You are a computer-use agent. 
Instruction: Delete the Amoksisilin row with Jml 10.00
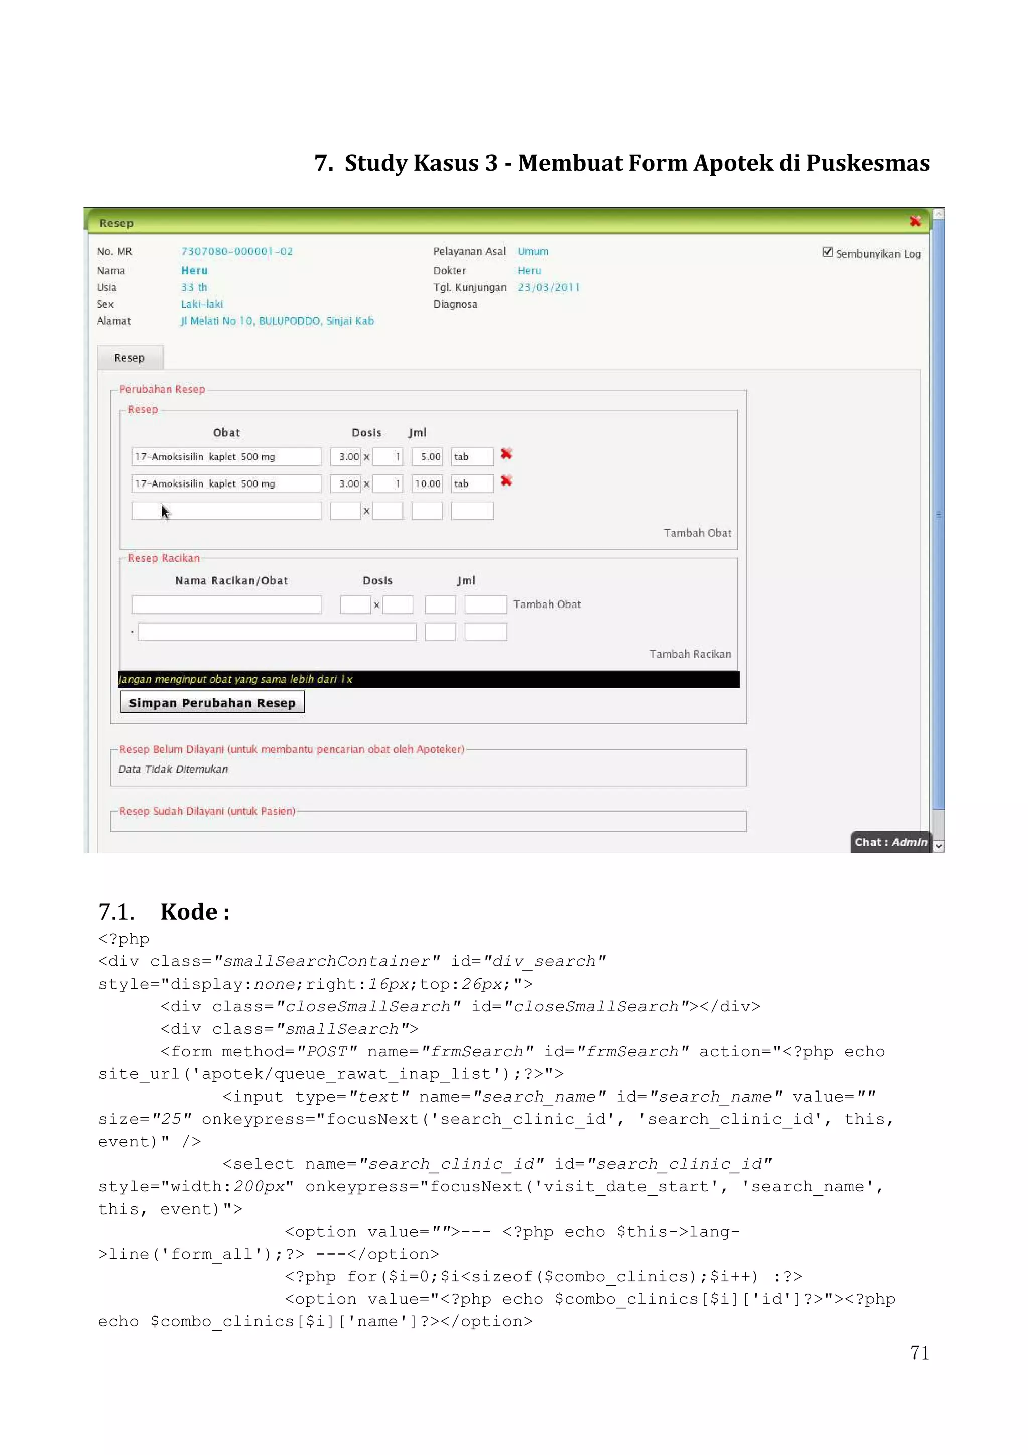(506, 481)
